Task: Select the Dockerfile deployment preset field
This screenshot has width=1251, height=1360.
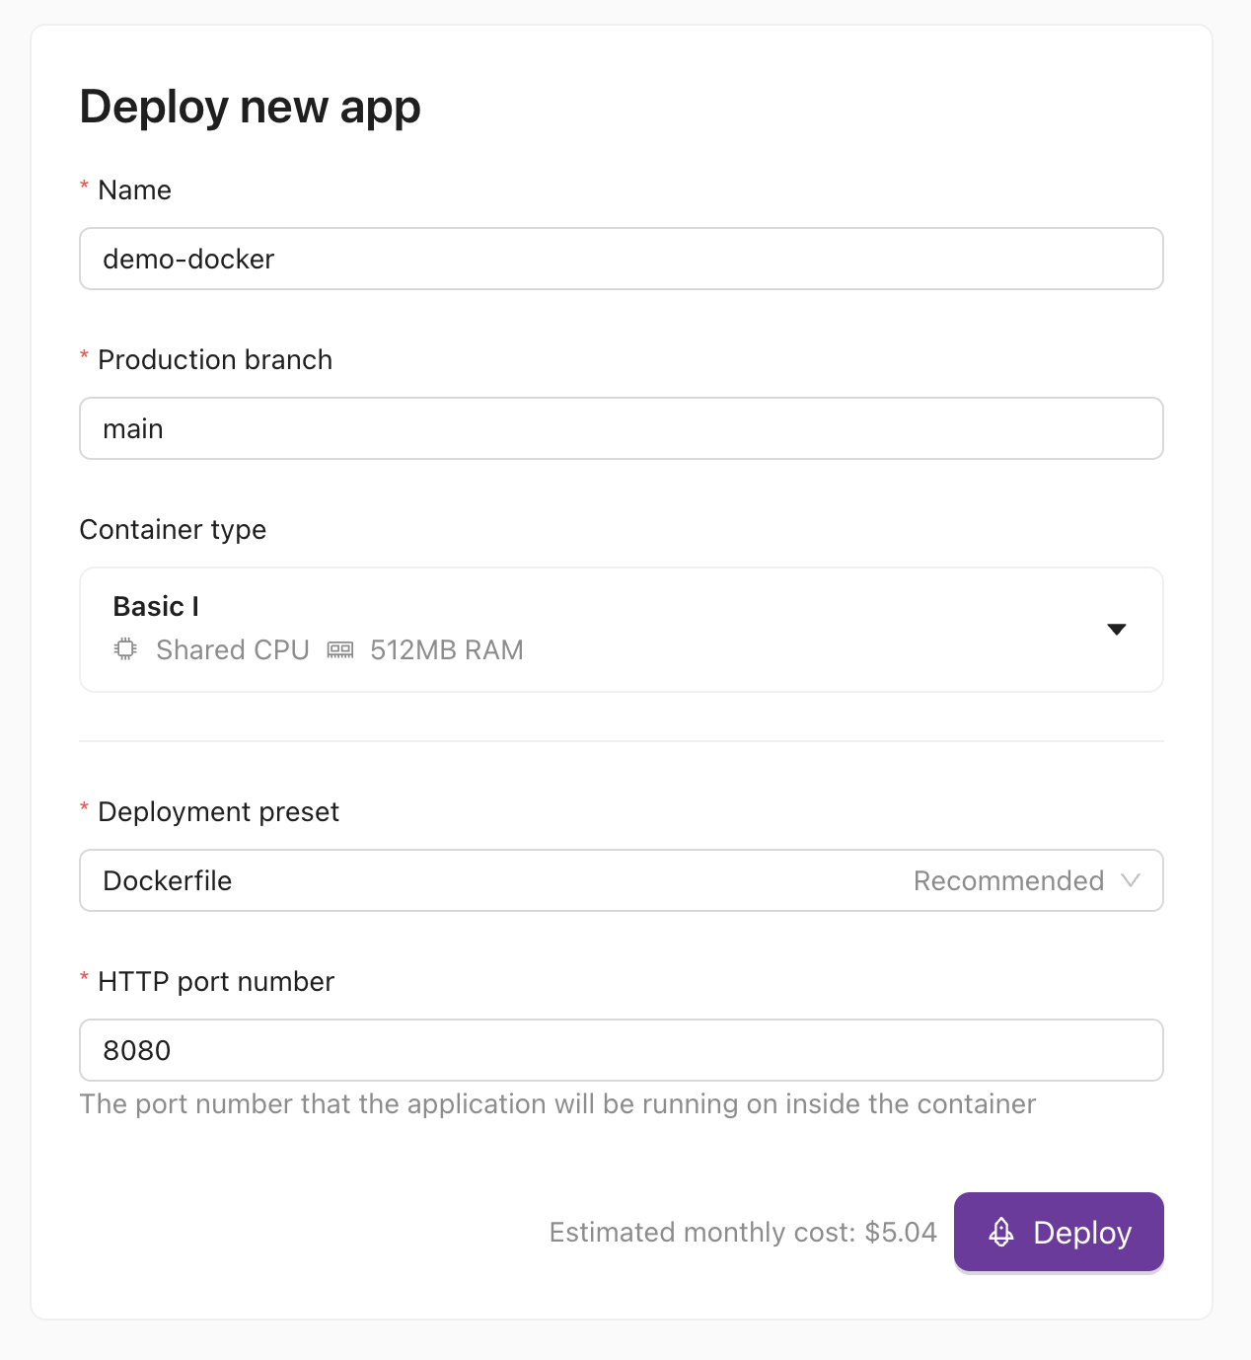Action: (x=395, y=880)
